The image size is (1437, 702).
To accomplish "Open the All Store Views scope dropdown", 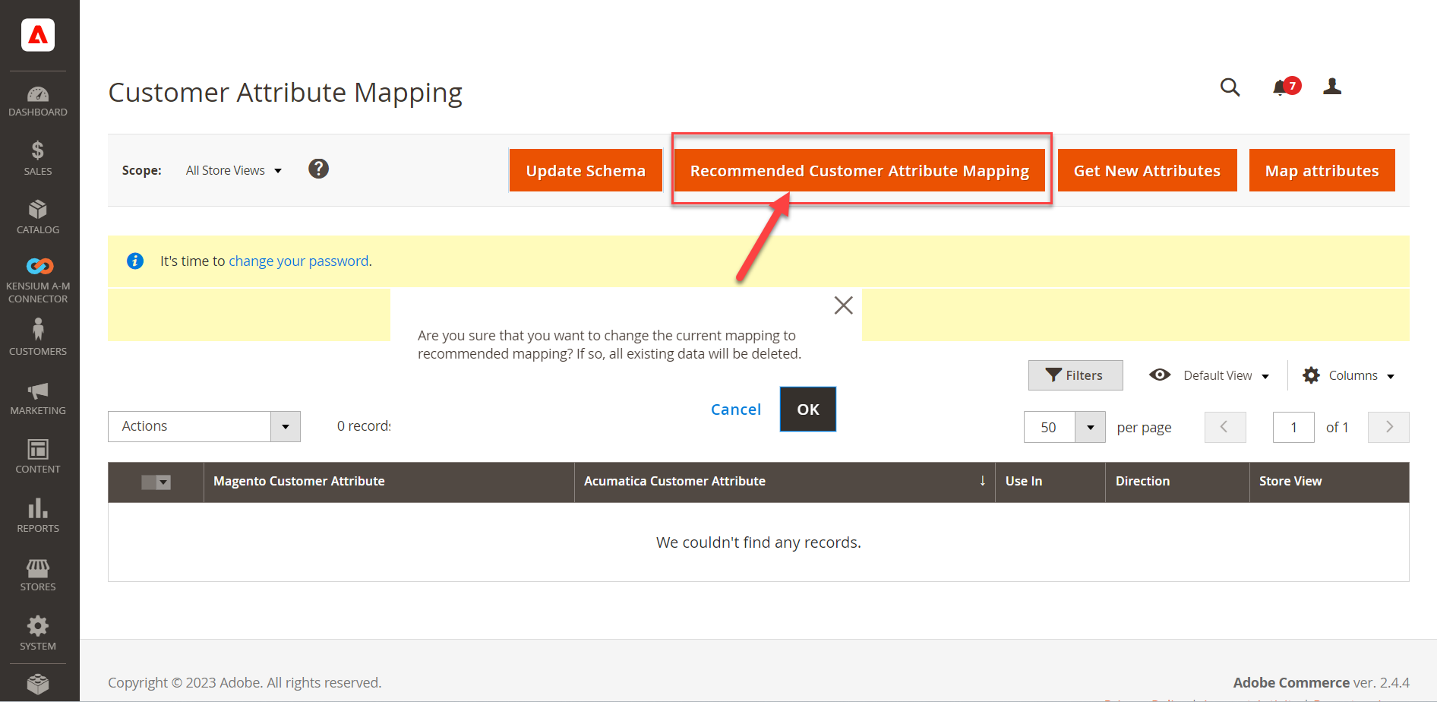I will coord(234,170).
